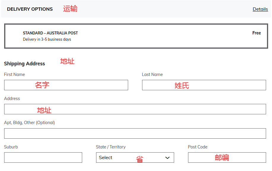Focus the Apt, Bldg, Other optional field

pyautogui.click(x=135, y=133)
